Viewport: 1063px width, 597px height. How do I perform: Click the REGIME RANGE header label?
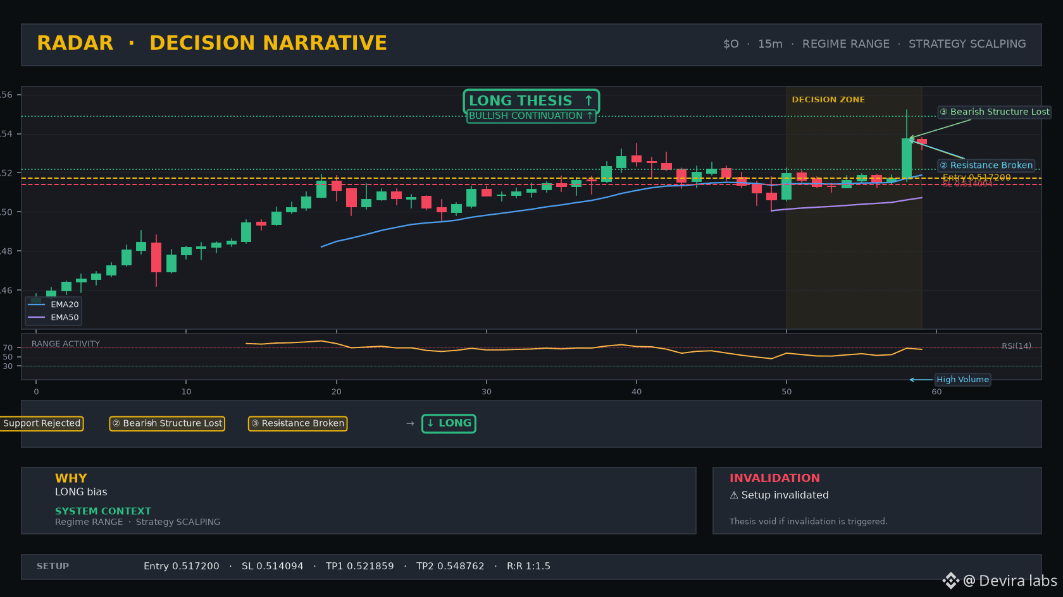(845, 44)
